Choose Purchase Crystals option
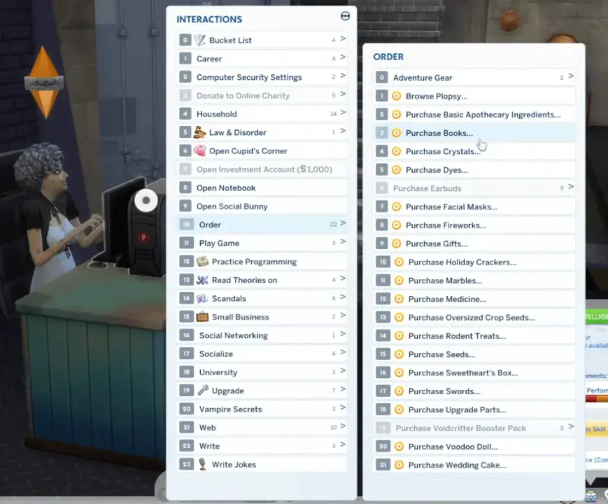 474,151
